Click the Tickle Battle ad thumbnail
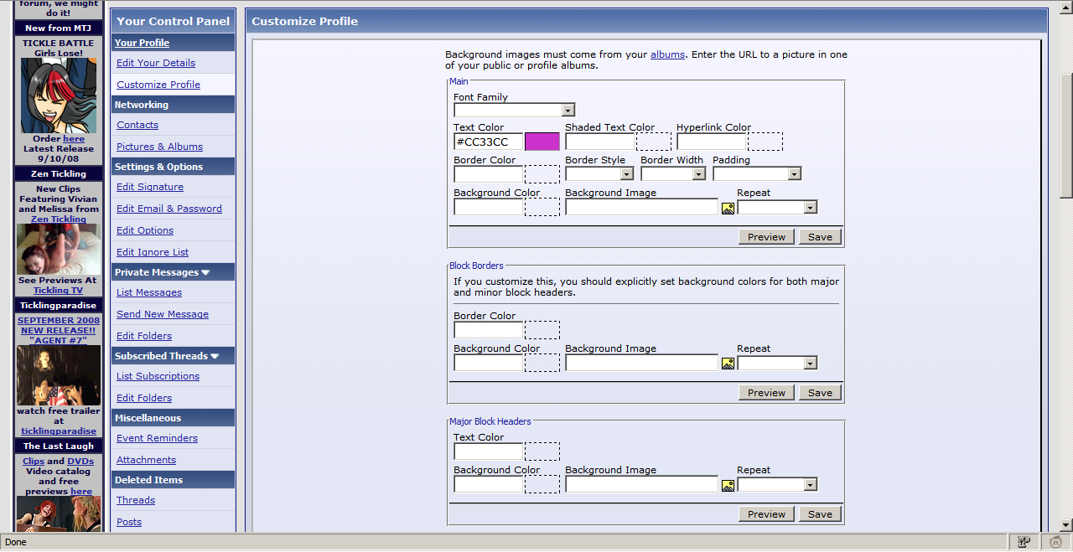The width and height of the screenshot is (1073, 552). pos(59,95)
